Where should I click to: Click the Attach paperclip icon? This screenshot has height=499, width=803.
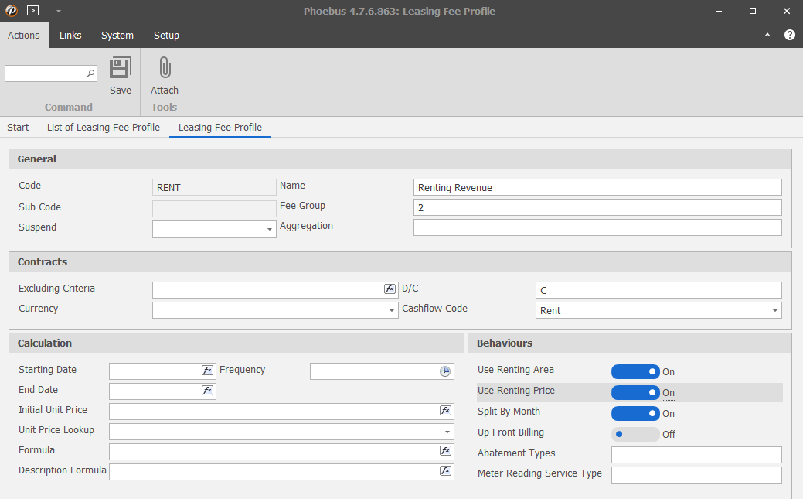point(164,69)
